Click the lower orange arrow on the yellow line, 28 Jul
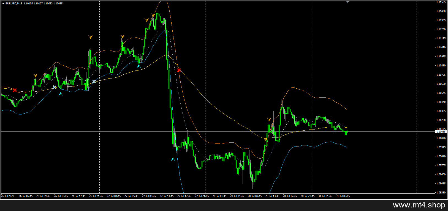The width and height of the screenshot is (448, 211). click(x=266, y=139)
